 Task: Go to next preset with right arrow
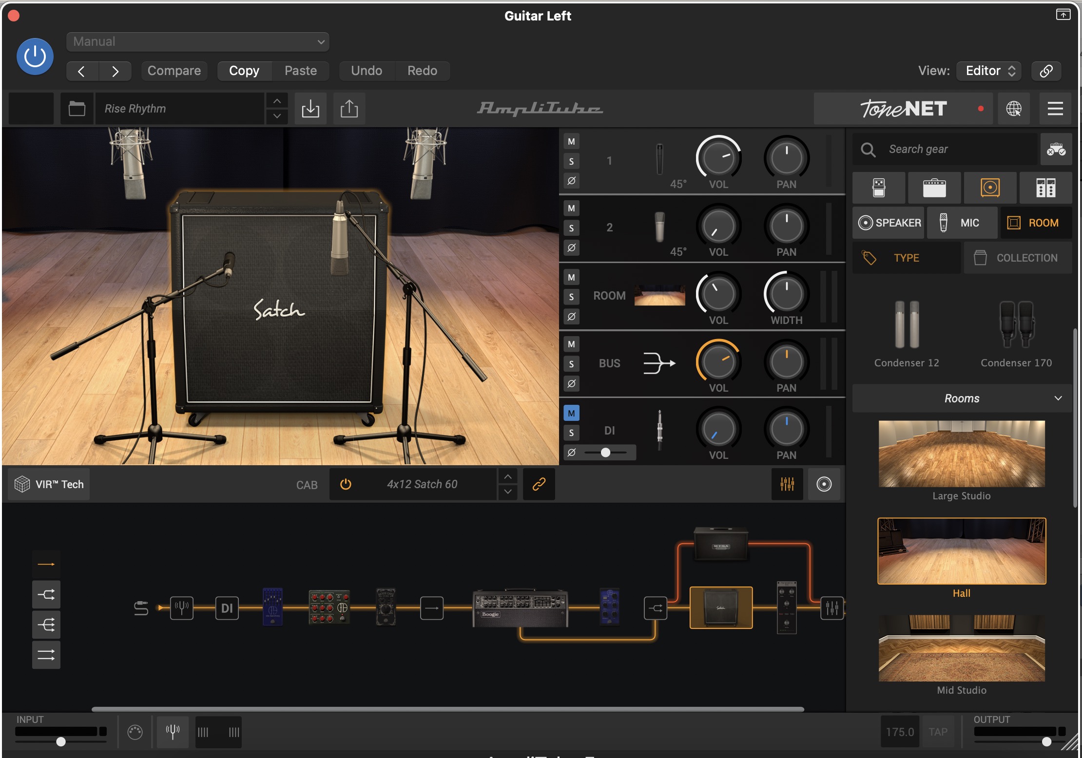[x=115, y=71]
